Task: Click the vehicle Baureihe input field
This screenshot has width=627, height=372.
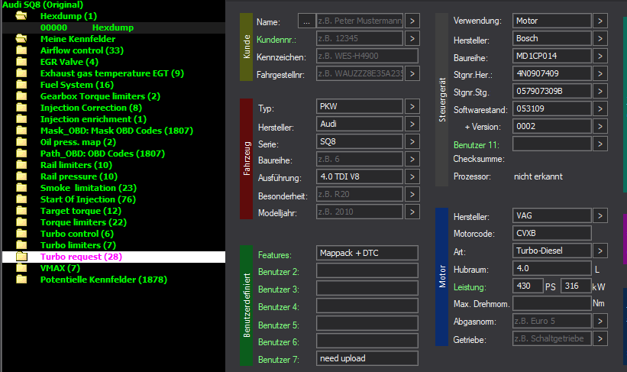Action: (360, 159)
